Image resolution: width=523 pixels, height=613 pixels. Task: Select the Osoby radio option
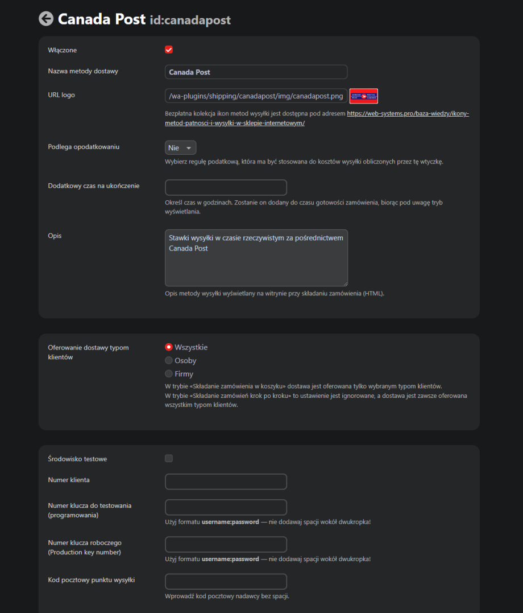click(x=169, y=360)
